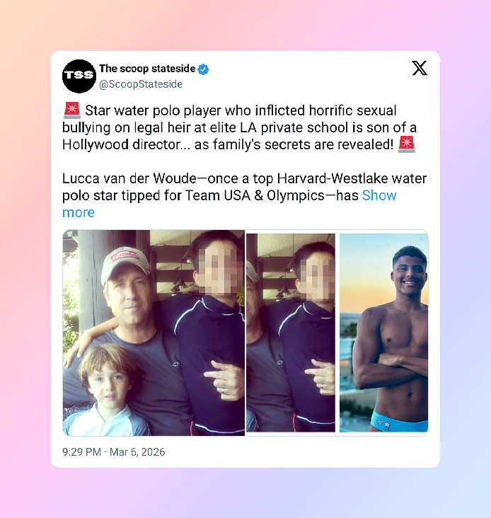Click the Lucca van der Woude paragraph

(244, 195)
